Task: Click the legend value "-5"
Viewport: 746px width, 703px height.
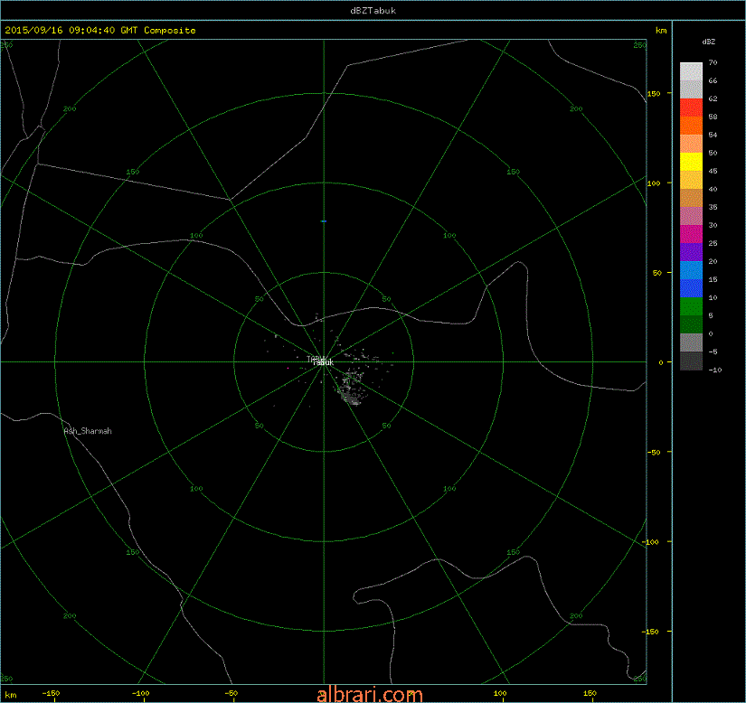Action: pyautogui.click(x=713, y=351)
